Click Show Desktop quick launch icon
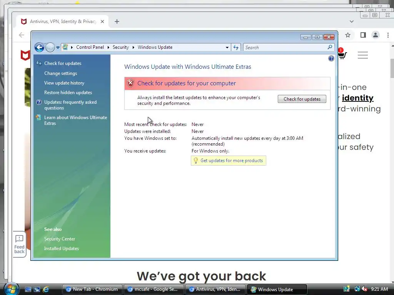The height and width of the screenshot is (295, 394). [28, 289]
